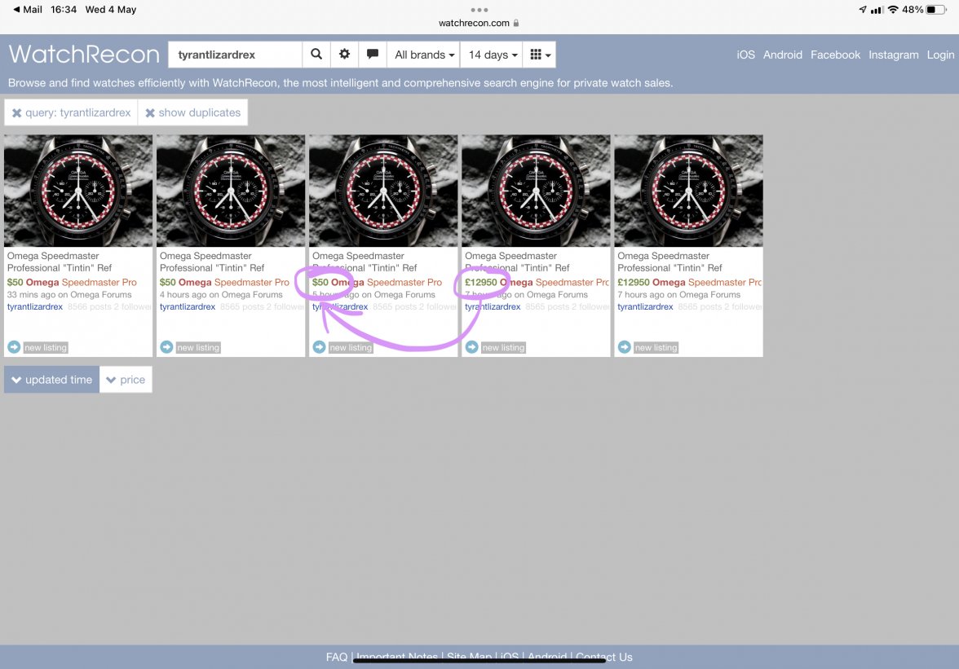
Task: Remove the query tyrantlizardrex filter via its X icon
Action: coord(18,112)
